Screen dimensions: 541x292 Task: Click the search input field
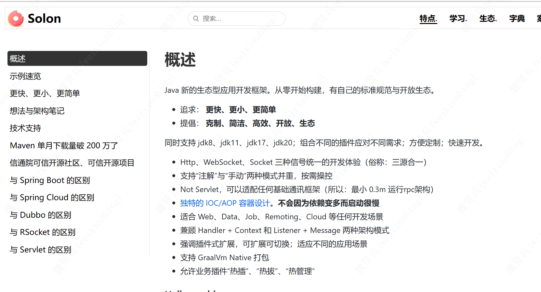click(237, 18)
